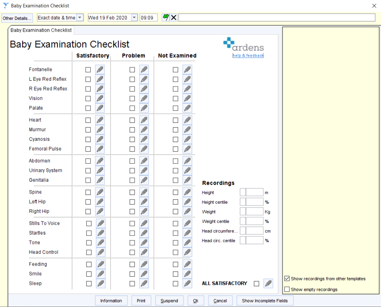Click the Other Details button
The height and width of the screenshot is (307, 381).
17,18
